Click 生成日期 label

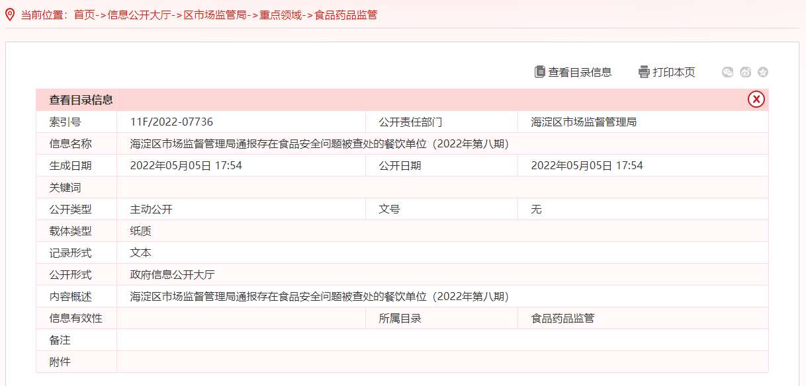point(70,166)
